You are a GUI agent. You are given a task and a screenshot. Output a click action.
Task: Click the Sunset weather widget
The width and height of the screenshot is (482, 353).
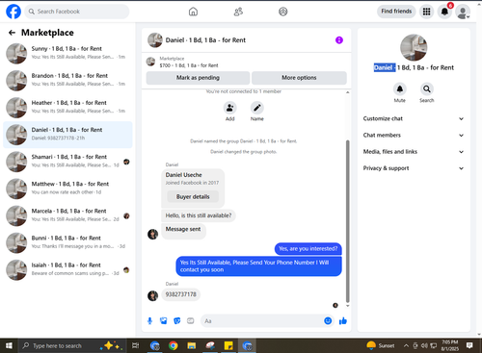[381, 345]
